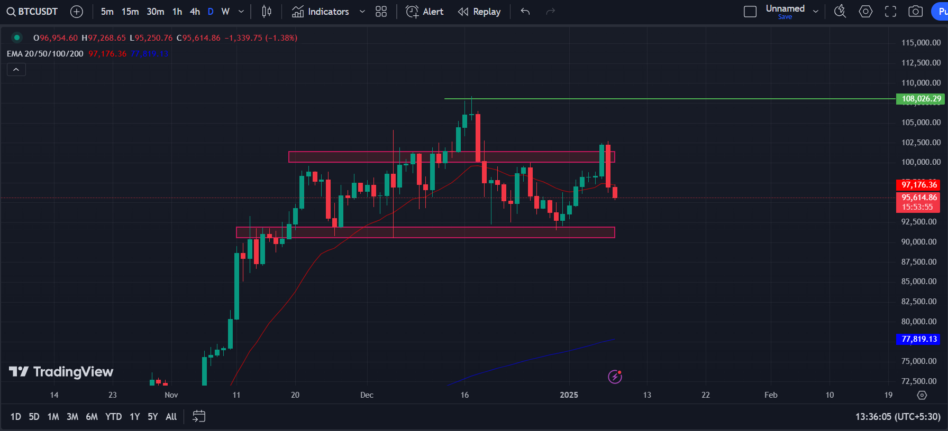Switch to the 1h timeframe
The width and height of the screenshot is (948, 431).
pyautogui.click(x=177, y=12)
